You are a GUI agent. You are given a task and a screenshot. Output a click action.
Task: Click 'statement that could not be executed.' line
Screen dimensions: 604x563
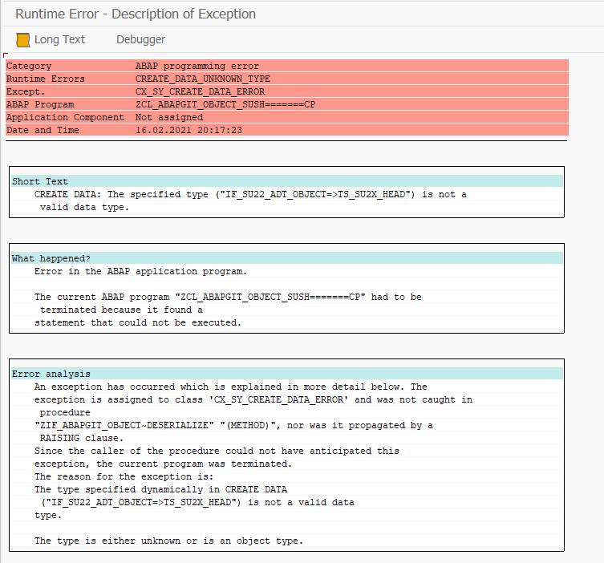click(x=138, y=322)
